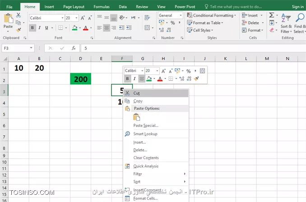Open Format as Table menu
The width and height of the screenshot is (306, 202).
coord(205,23)
